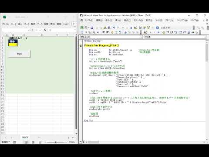The width and height of the screenshot is (209, 157).
Task: Open Project Explorer icon
Action: [x=140, y=27]
